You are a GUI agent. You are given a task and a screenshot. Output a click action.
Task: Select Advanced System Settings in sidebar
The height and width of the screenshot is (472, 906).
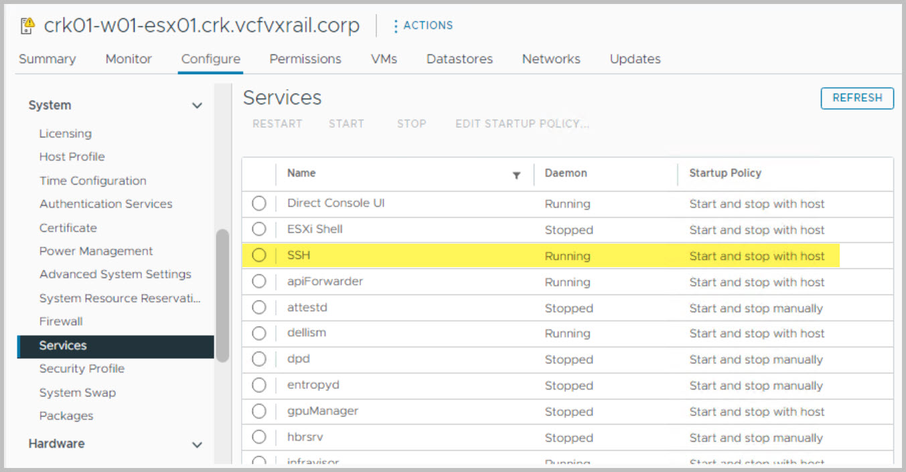point(115,274)
